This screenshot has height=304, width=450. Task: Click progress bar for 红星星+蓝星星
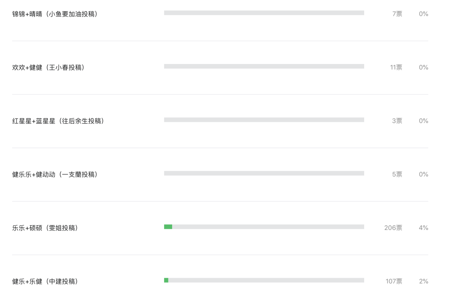coord(264,120)
